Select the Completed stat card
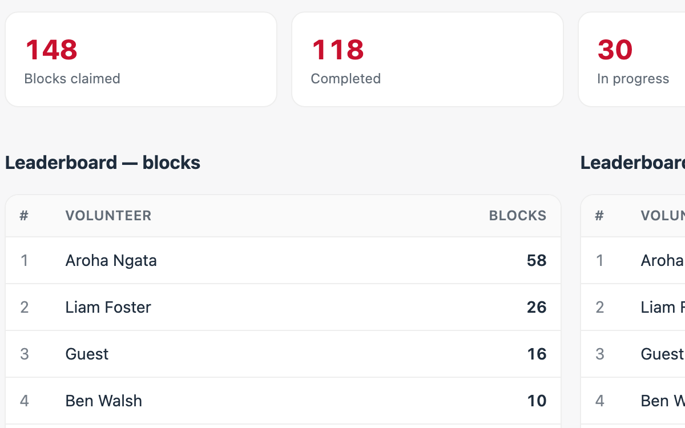Viewport: 685px width, 428px height. [428, 59]
